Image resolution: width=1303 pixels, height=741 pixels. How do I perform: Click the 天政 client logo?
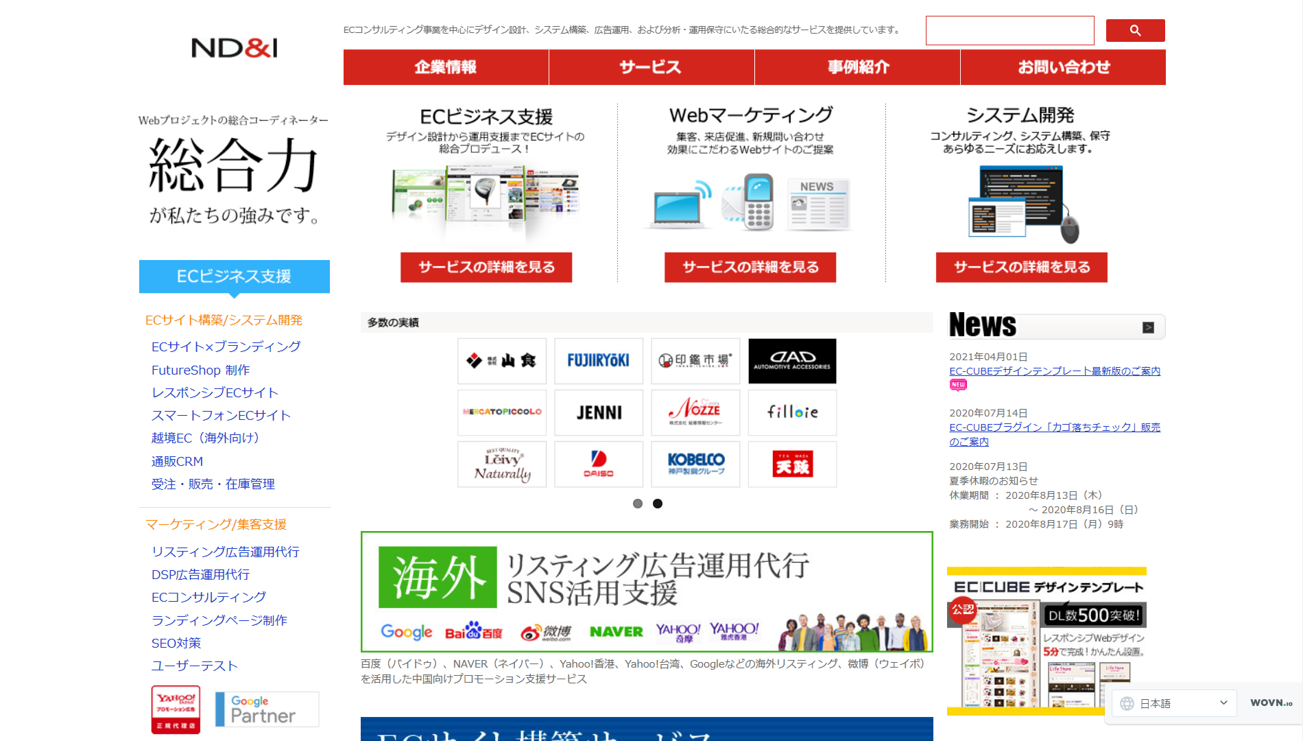click(x=792, y=464)
